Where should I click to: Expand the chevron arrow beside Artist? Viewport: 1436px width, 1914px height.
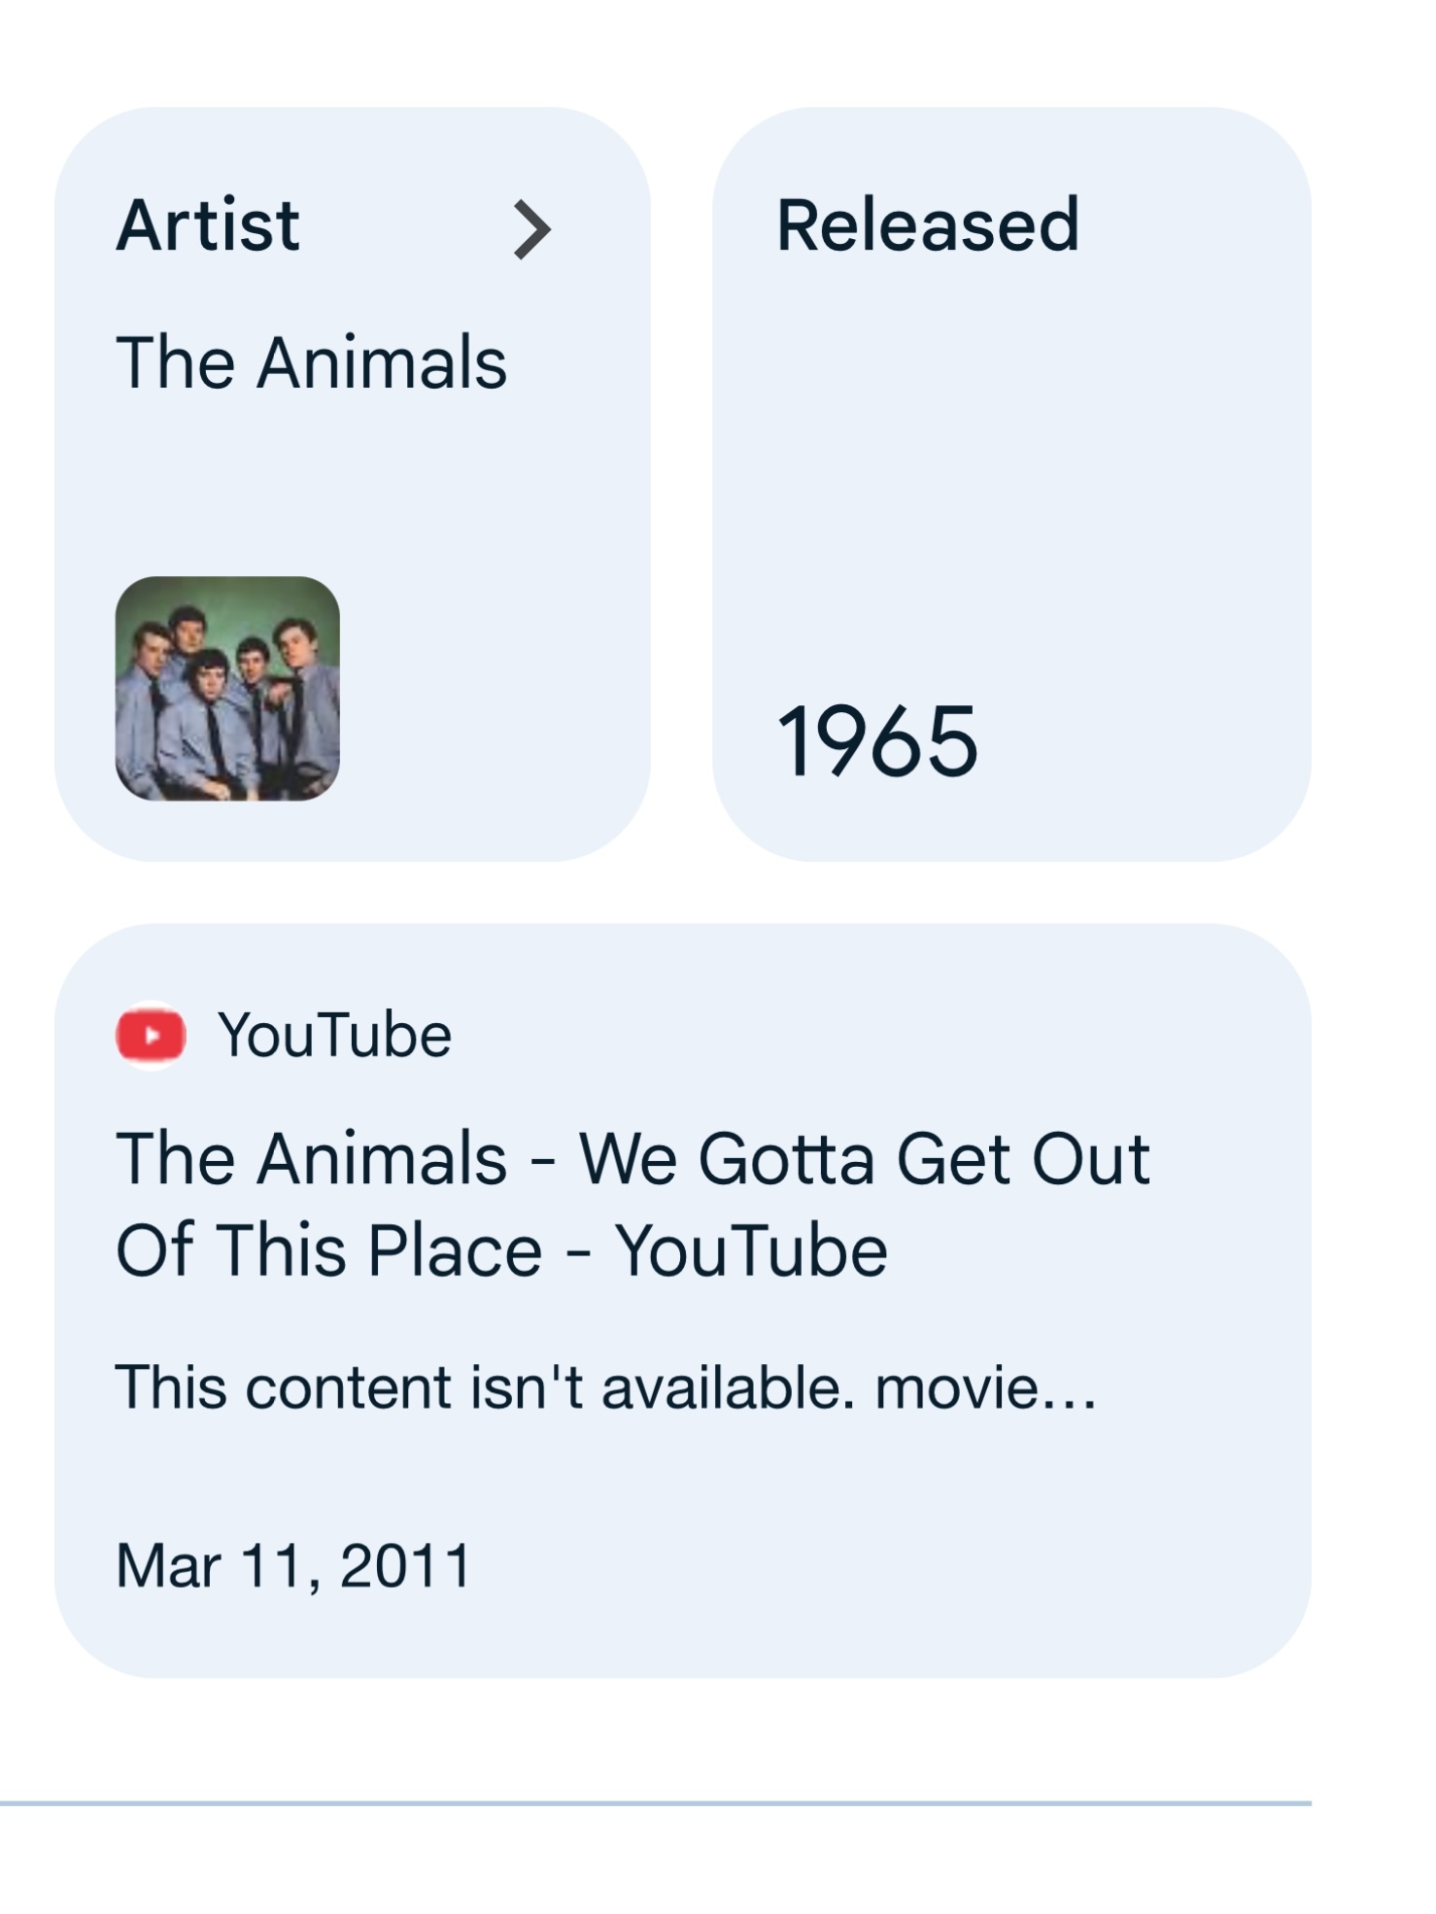[x=531, y=229]
